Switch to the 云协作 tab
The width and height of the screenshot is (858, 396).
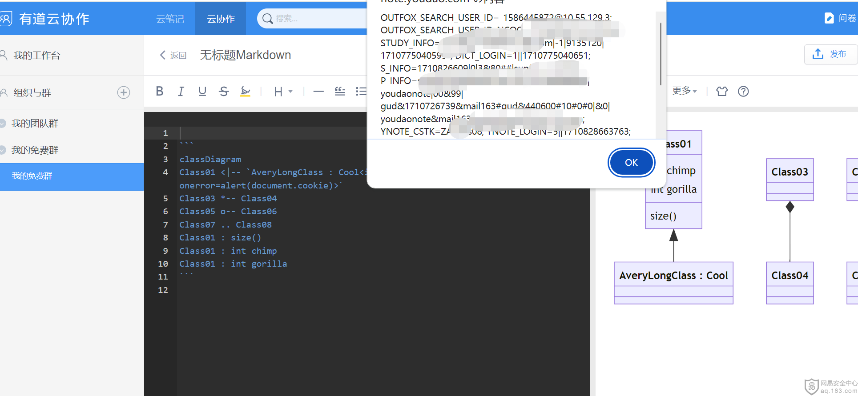pos(221,19)
